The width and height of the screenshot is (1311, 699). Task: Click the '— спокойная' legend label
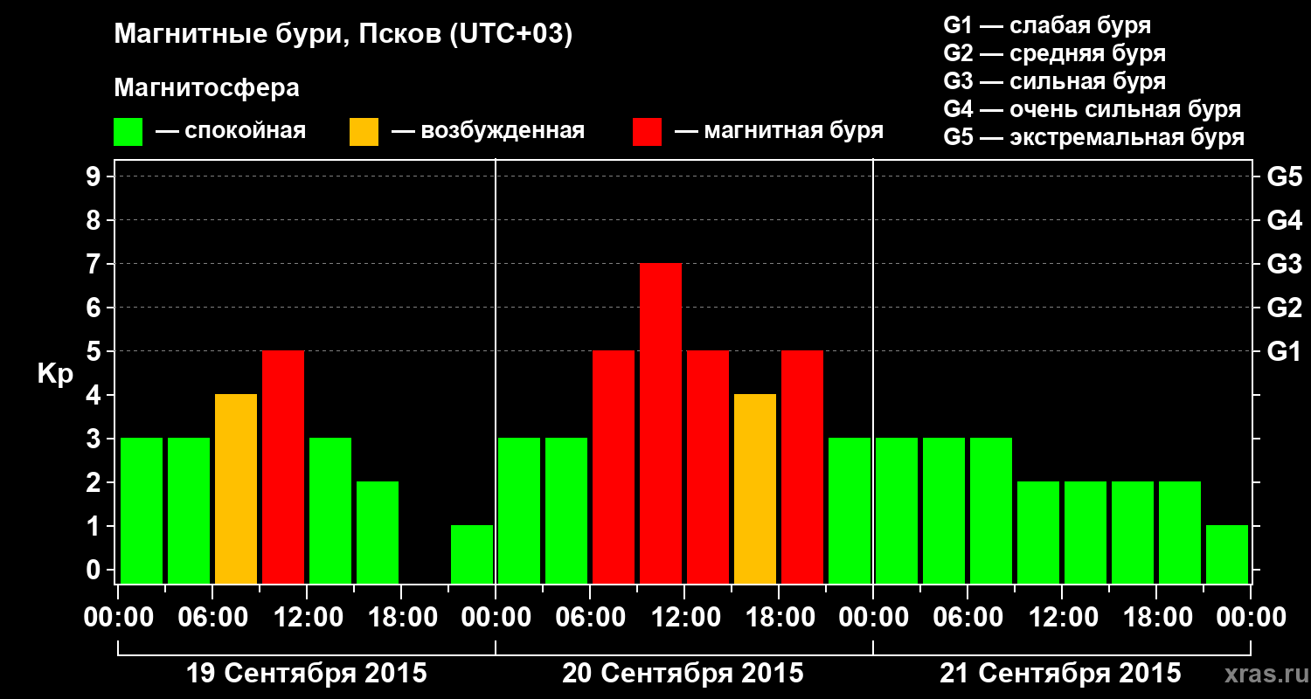coord(231,132)
